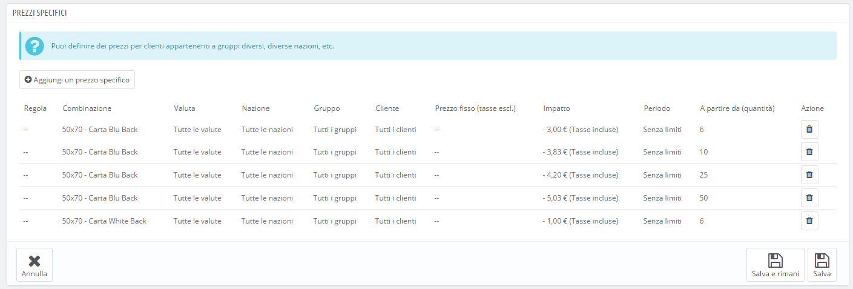This screenshot has height=289, width=853.
Task: Delete the -3,83 € price rule
Action: 809,152
